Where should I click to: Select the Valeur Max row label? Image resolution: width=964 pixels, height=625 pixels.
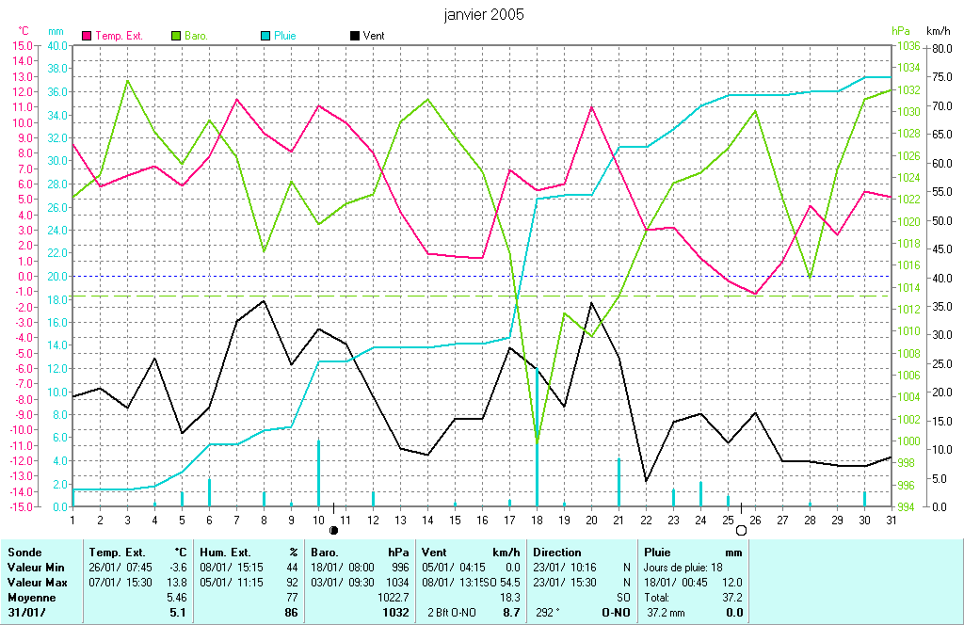(x=33, y=583)
